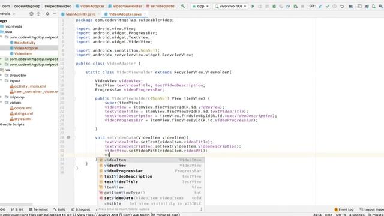Open Project Structure folder icon in toolbar
The height and width of the screenshot is (216, 384).
[x=350, y=6]
